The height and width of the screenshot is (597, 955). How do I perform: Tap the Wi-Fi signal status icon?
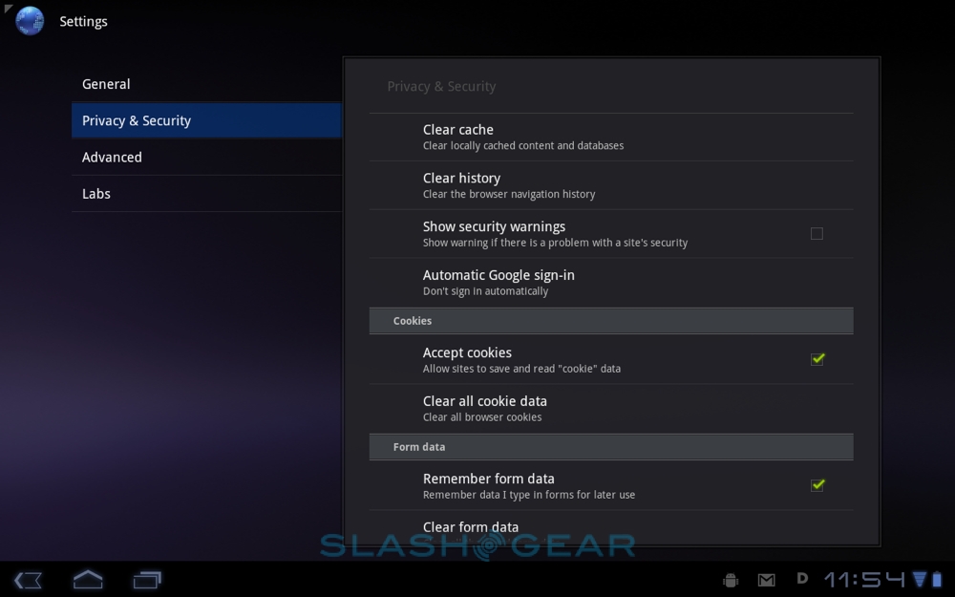pos(919,579)
